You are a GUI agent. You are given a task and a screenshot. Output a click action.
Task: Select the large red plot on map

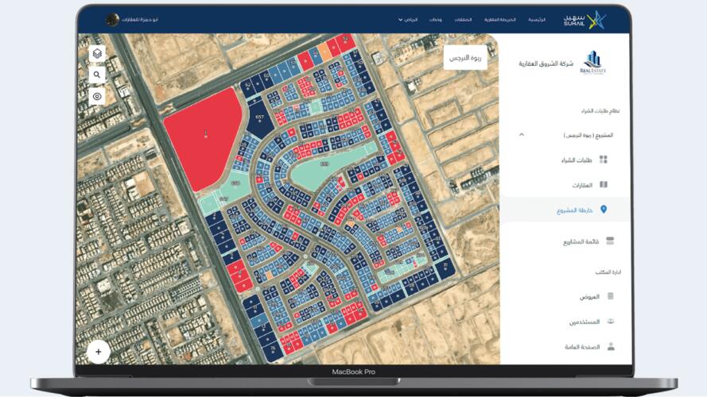click(x=202, y=135)
